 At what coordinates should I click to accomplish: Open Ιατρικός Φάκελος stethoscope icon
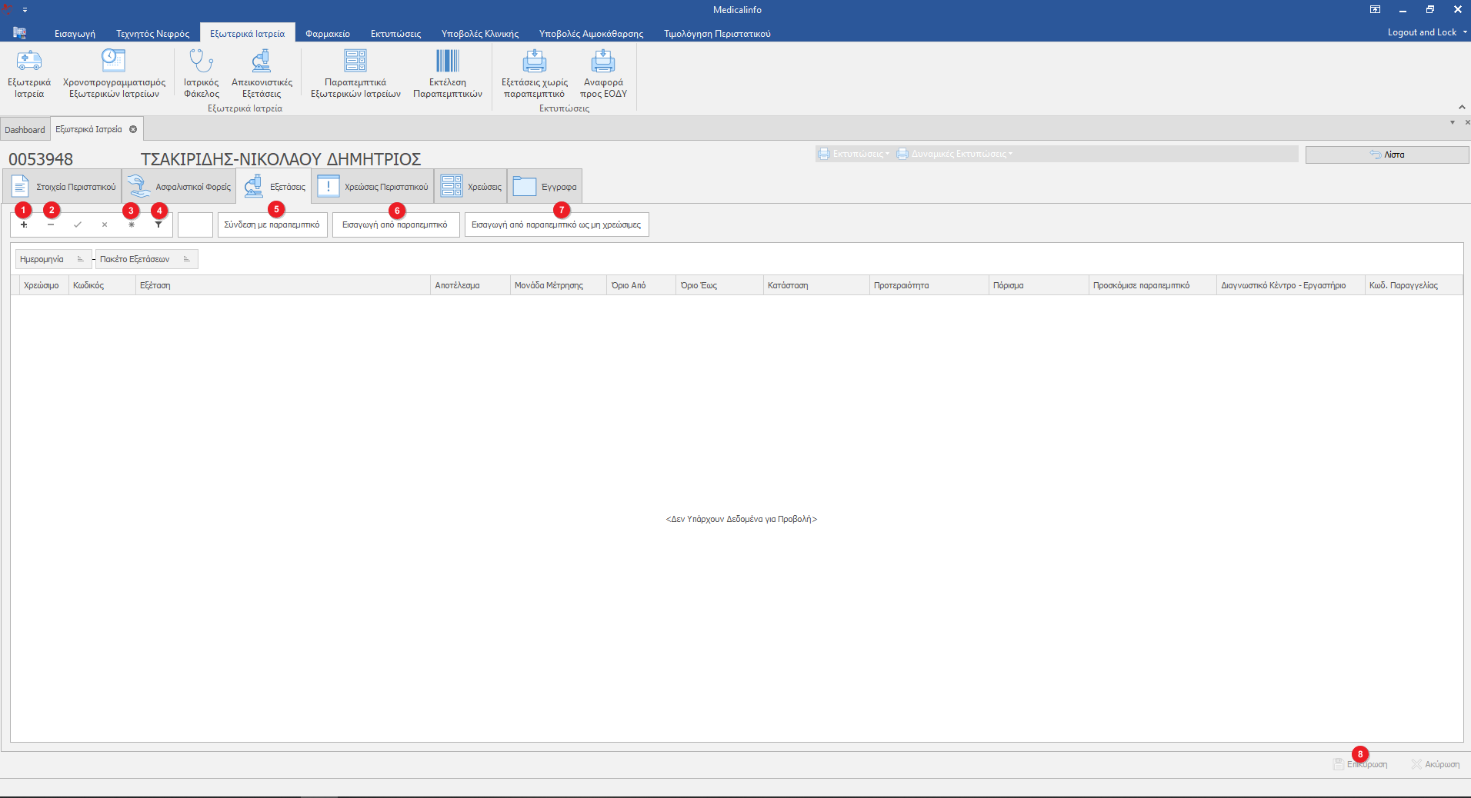point(201,61)
